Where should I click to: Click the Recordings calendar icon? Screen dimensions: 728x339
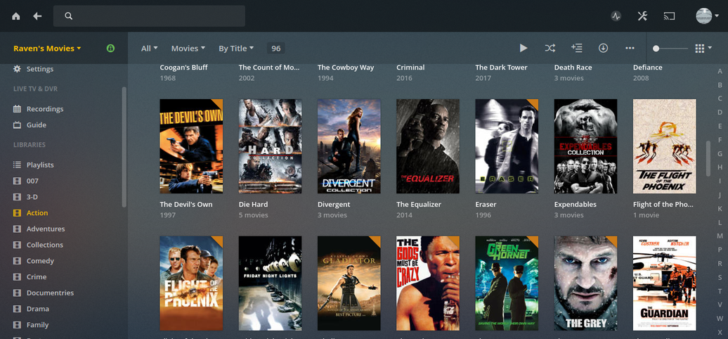pos(17,109)
